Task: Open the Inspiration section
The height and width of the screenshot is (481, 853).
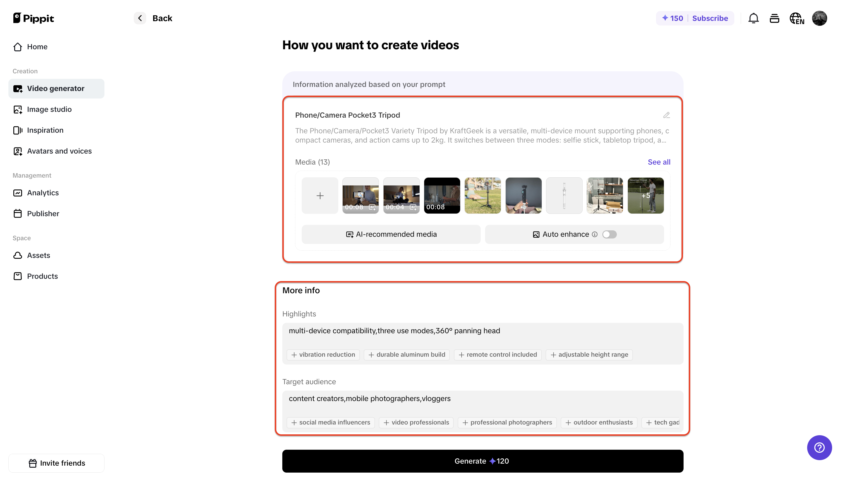Action: 45,130
